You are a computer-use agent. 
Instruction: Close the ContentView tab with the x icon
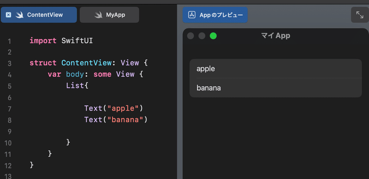(x=8, y=15)
